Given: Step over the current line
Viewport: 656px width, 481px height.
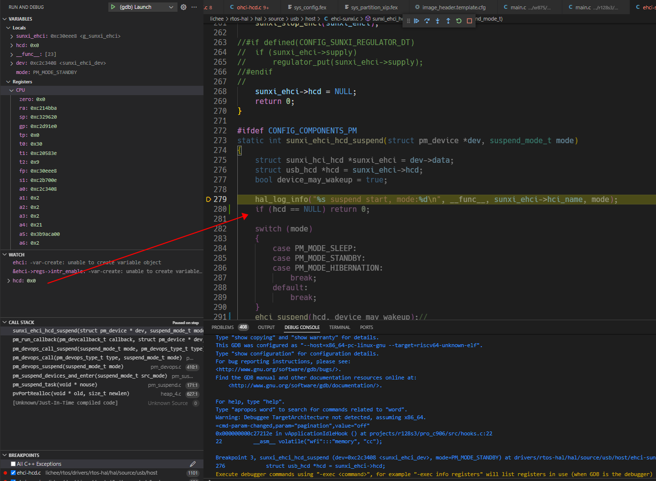Looking at the screenshot, I should pyautogui.click(x=427, y=21).
